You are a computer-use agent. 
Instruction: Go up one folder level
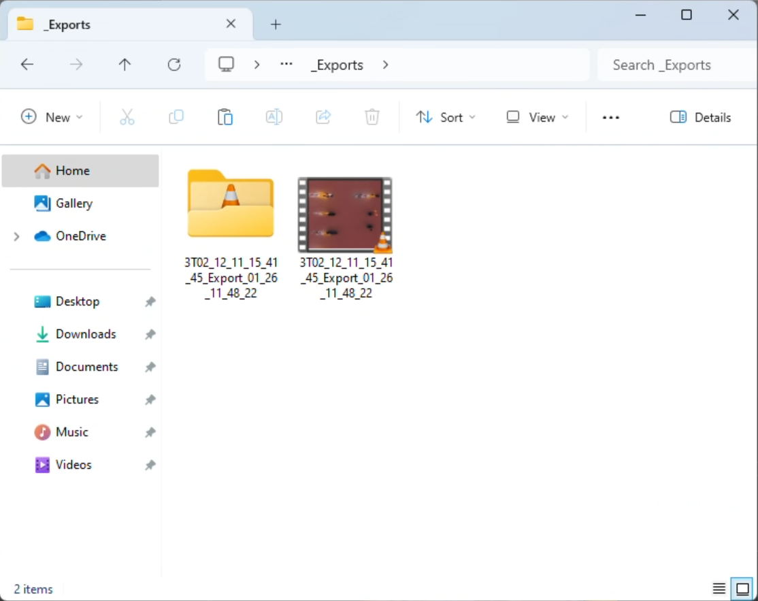[x=125, y=64]
